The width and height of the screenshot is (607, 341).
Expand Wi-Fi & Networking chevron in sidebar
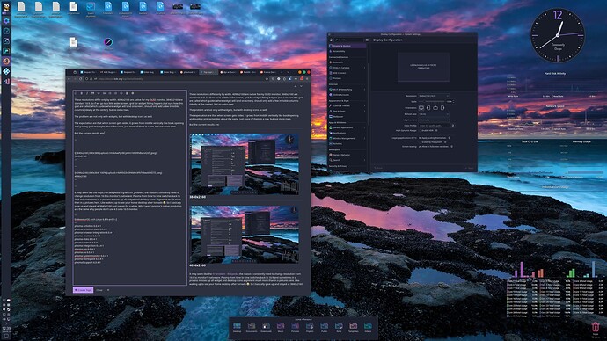[364, 90]
